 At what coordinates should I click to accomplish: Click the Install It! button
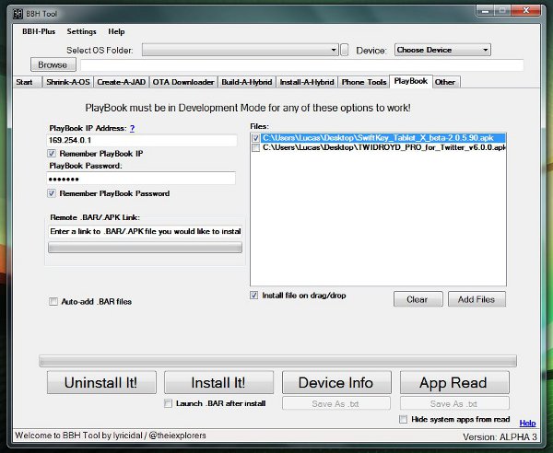point(218,382)
